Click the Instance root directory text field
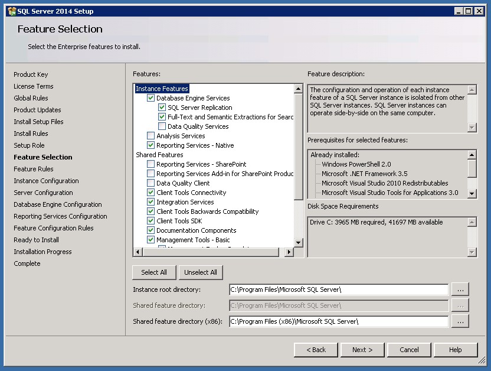The image size is (491, 371). coord(338,289)
